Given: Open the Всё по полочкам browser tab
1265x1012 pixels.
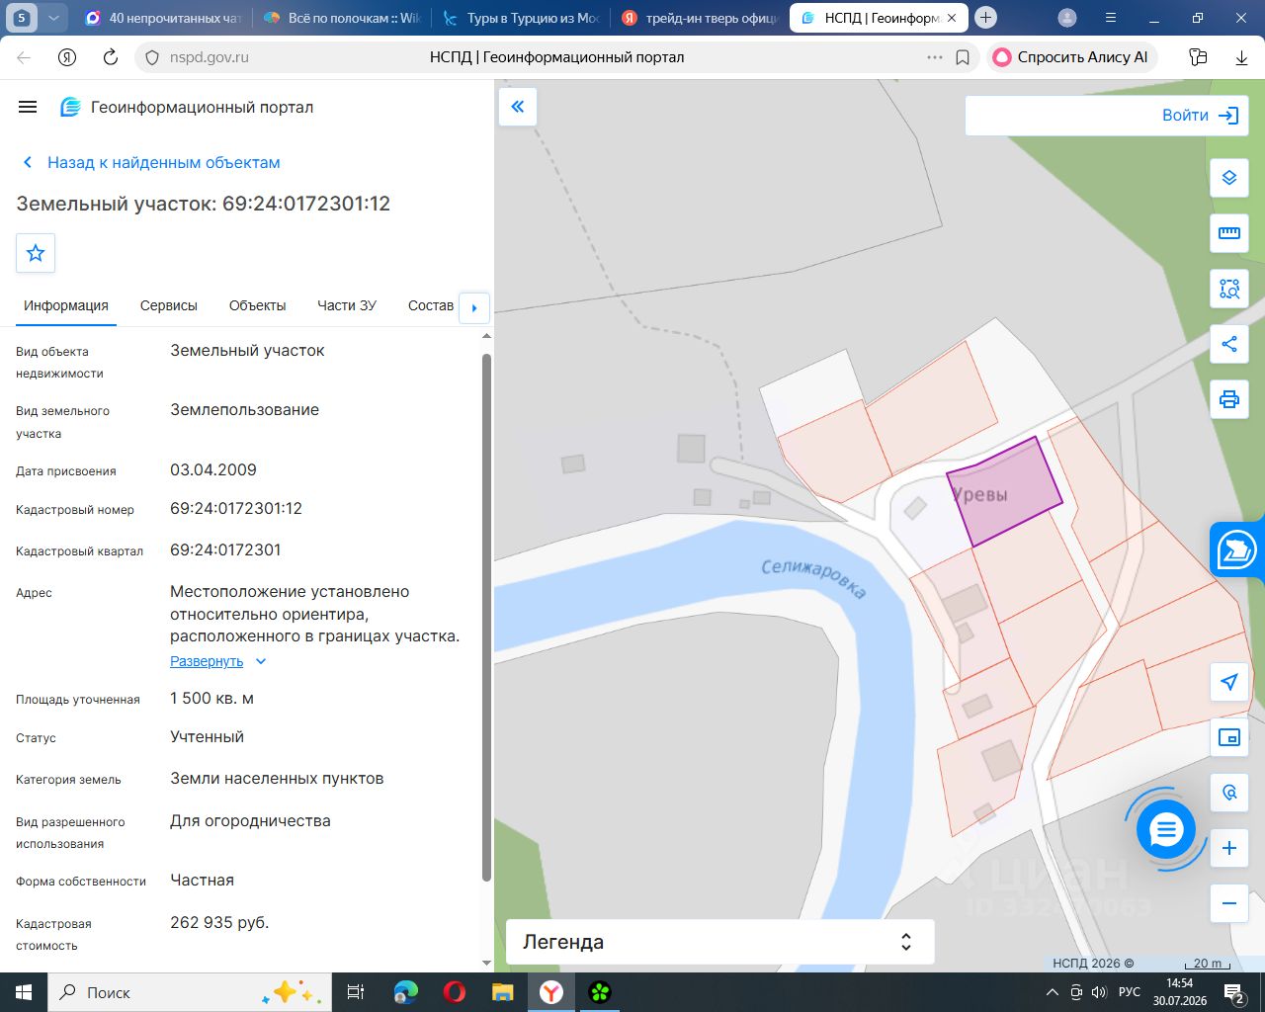Looking at the screenshot, I should click(x=342, y=18).
